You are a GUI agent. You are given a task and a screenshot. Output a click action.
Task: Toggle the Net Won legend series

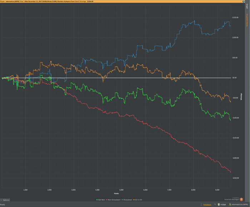[101, 200]
